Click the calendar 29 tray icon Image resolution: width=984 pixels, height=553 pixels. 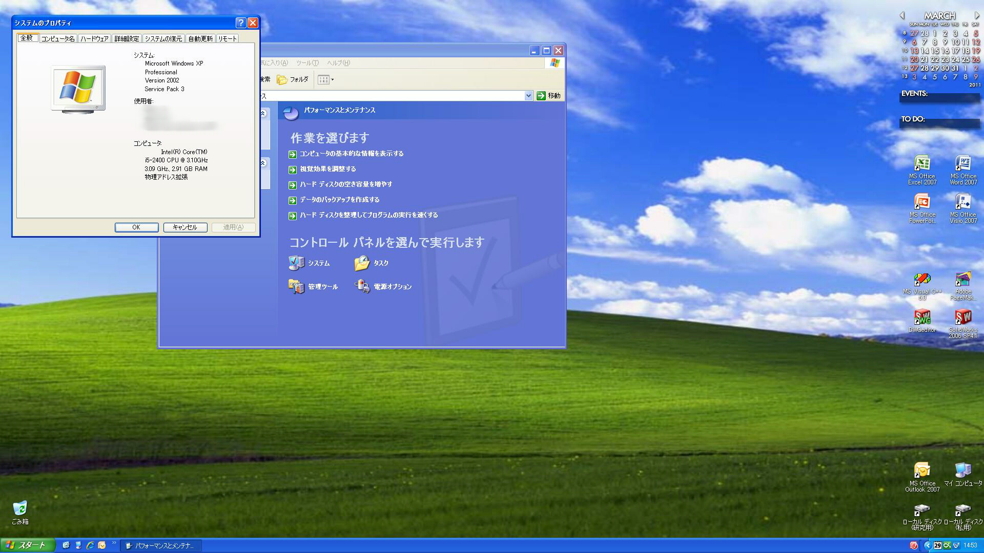(937, 545)
